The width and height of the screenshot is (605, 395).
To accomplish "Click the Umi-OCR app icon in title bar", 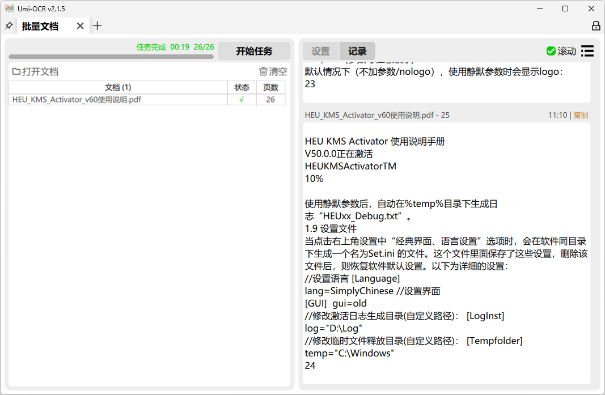I will (x=10, y=9).
